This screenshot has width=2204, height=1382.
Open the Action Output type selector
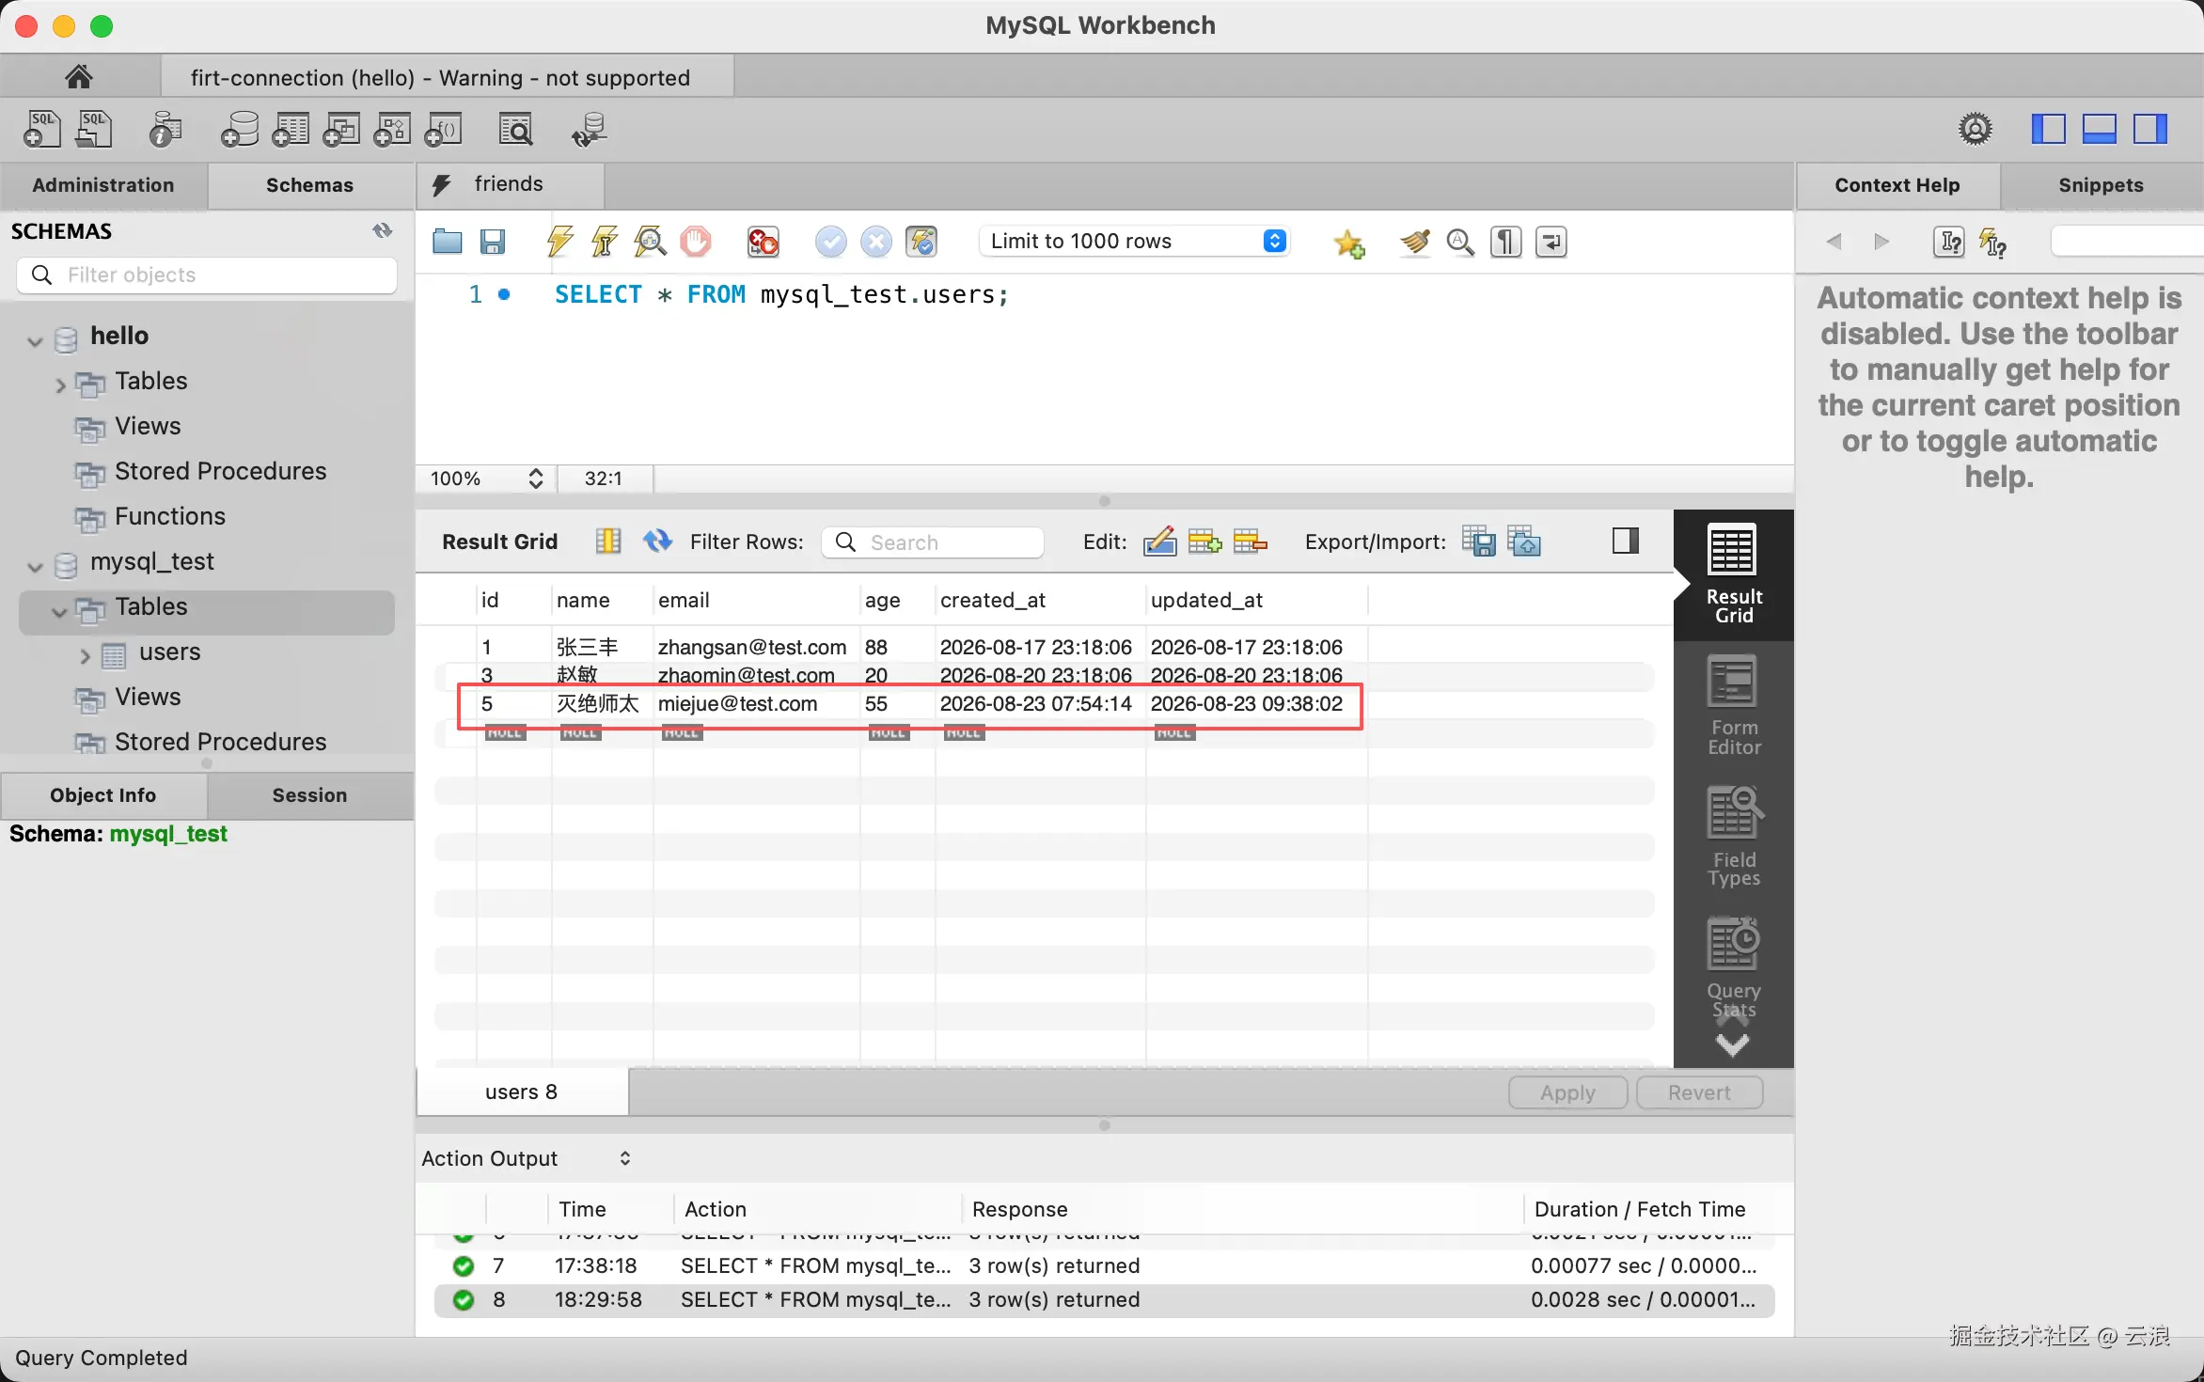[625, 1158]
